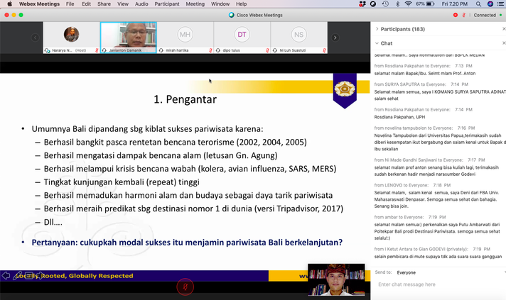Collapse the Chat panel section

pyautogui.click(x=376, y=43)
